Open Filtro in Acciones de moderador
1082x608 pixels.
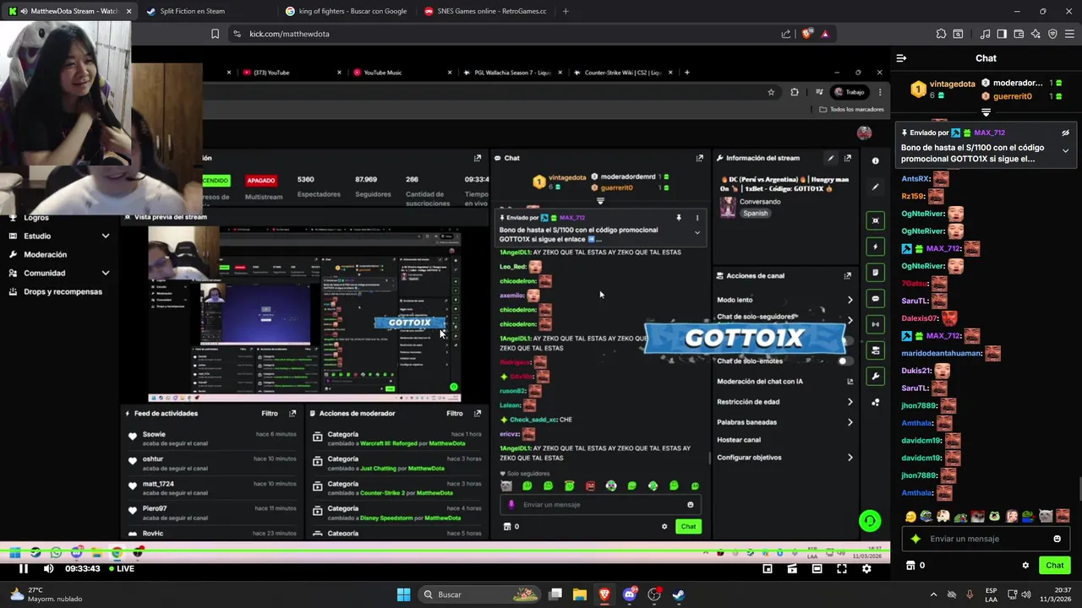point(455,414)
